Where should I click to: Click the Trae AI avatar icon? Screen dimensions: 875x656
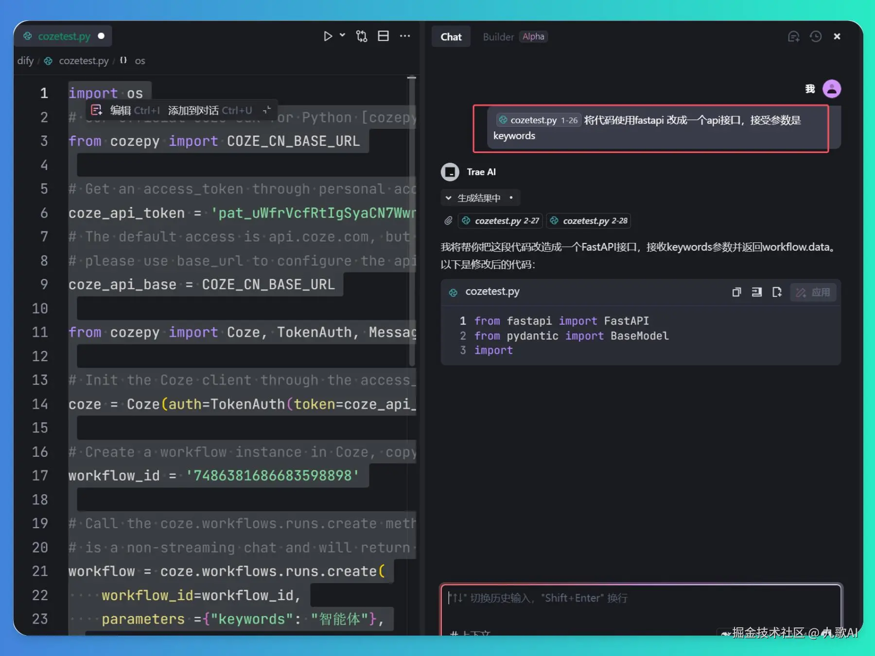point(450,172)
